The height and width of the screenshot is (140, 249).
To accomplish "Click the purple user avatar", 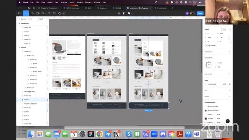I will click(x=187, y=13).
